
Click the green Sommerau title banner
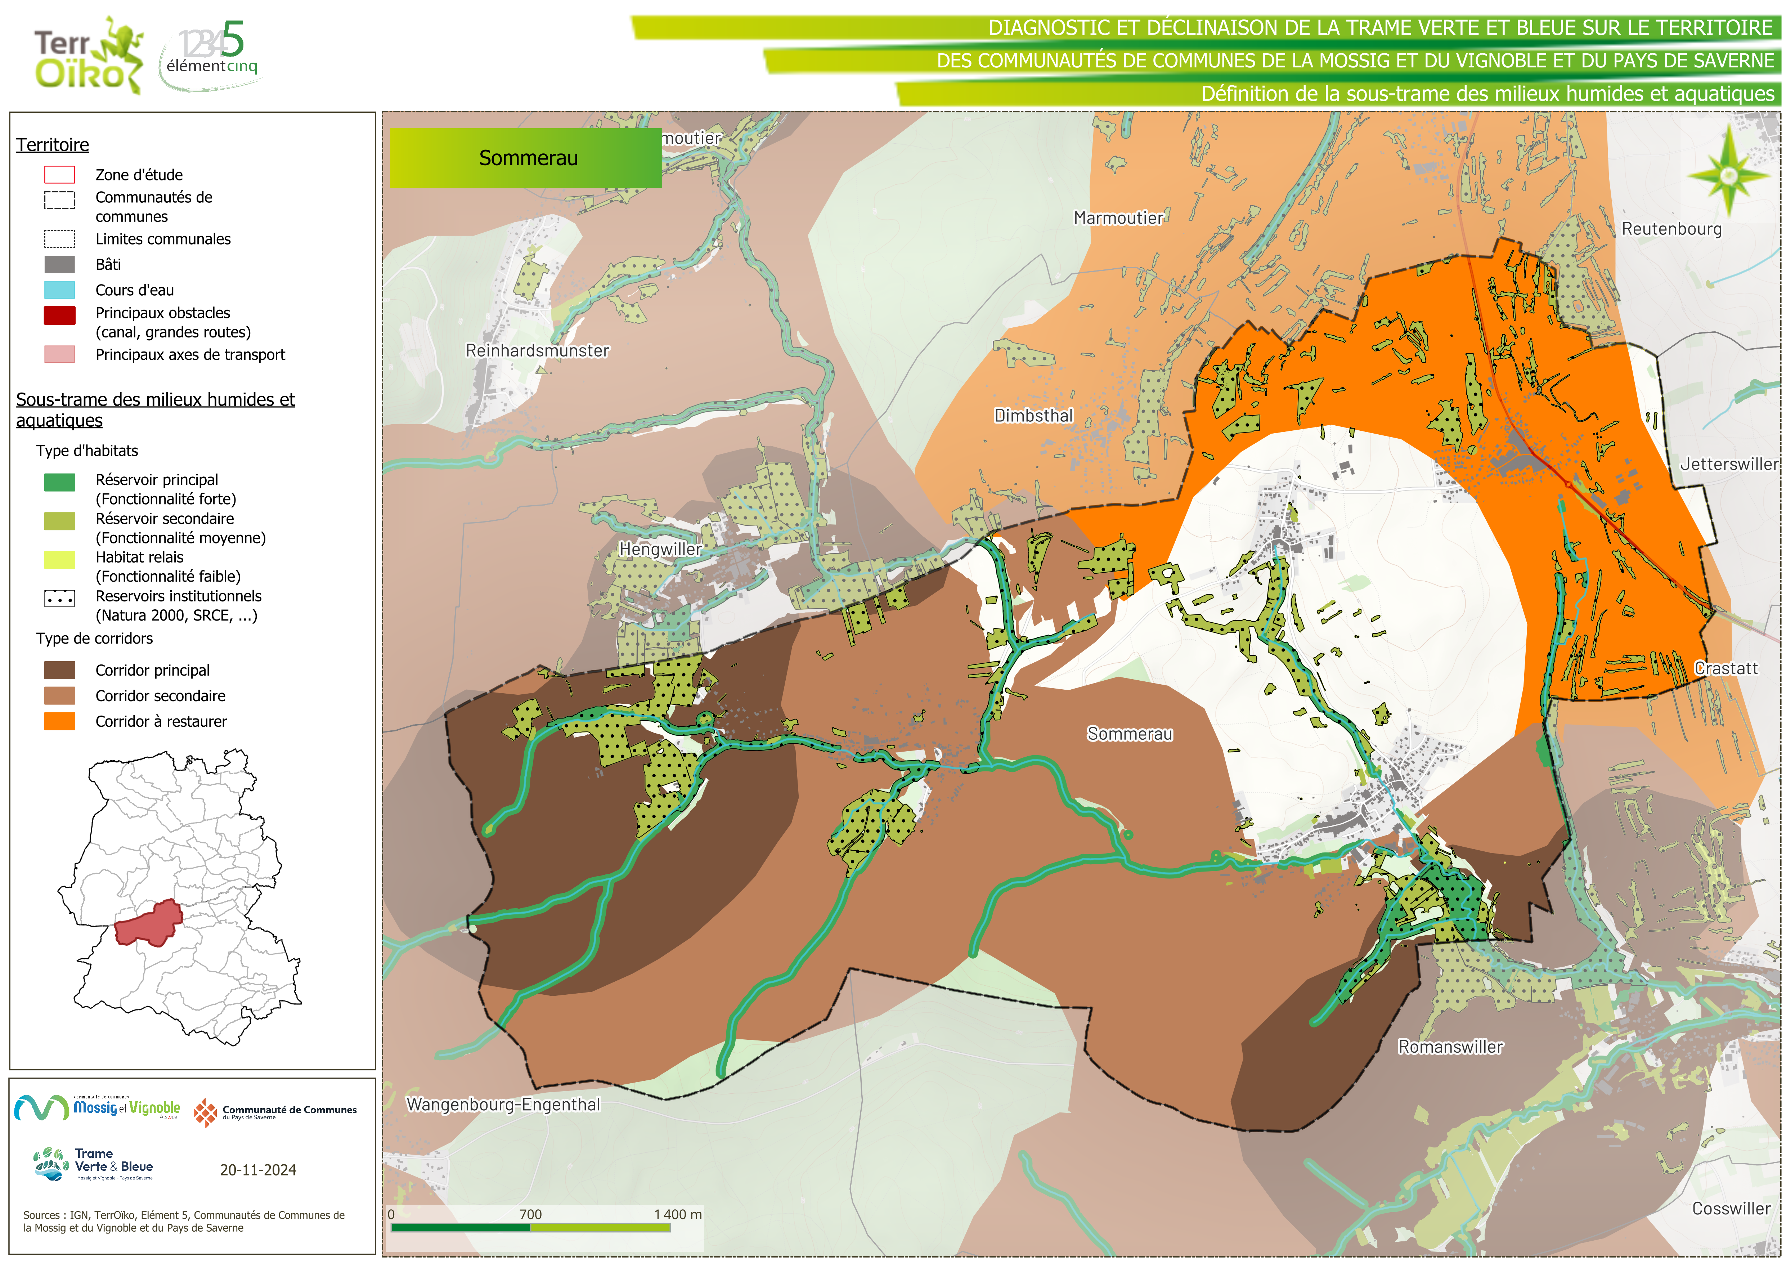tap(526, 158)
